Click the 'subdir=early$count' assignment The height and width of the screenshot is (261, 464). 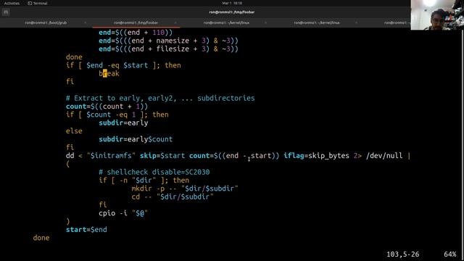click(x=136, y=139)
